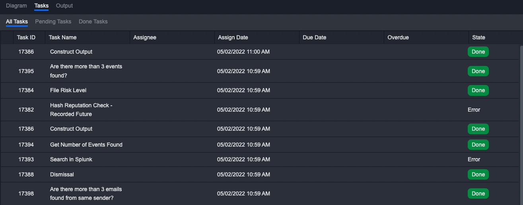
Task: Sort by the Task ID column header
Action: pos(26,37)
